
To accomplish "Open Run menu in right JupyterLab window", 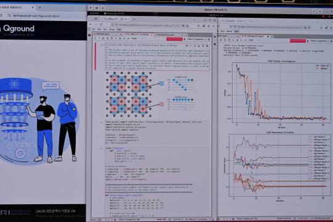I will (x=223, y=31).
